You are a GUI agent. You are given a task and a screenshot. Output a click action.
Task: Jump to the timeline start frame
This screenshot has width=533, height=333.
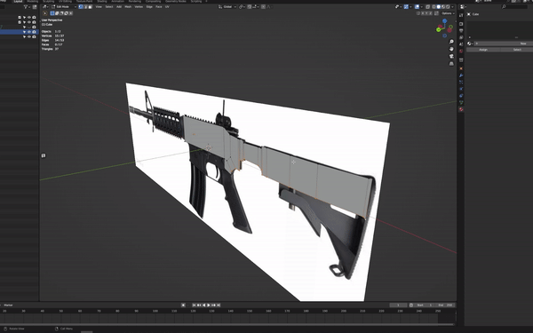(194, 305)
